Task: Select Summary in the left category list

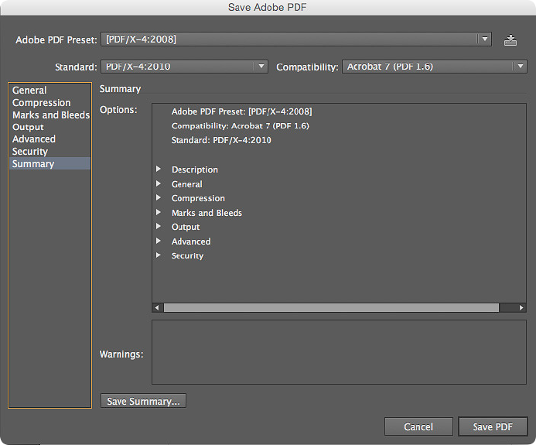Action: coord(50,163)
